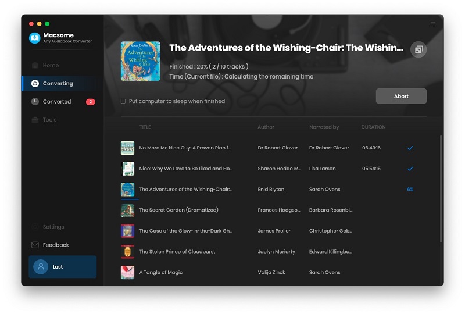Click the Converted clock icon
Screen dimensions: 465x314
click(x=35, y=102)
